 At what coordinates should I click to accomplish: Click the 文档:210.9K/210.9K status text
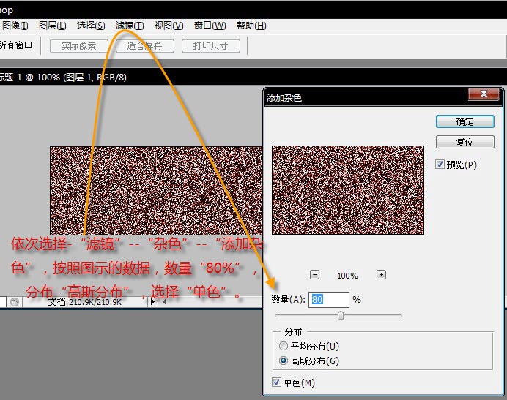click(85, 302)
